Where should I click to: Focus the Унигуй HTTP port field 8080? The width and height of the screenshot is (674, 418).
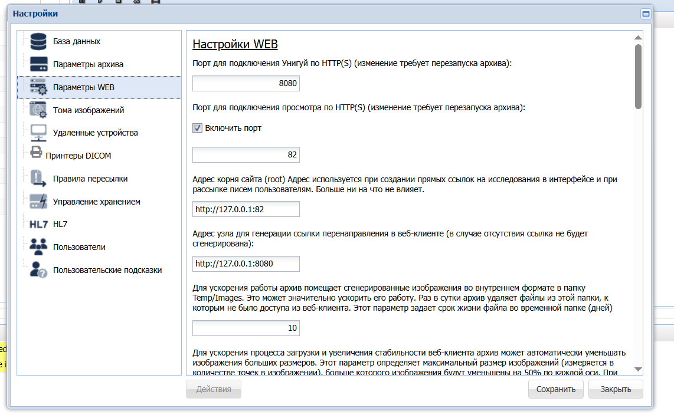pyautogui.click(x=246, y=83)
